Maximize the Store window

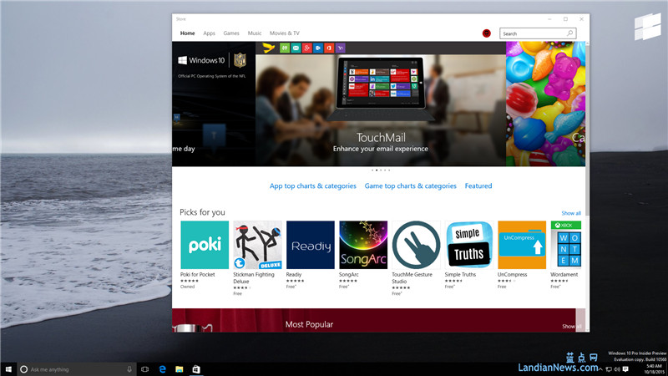pyautogui.click(x=565, y=19)
